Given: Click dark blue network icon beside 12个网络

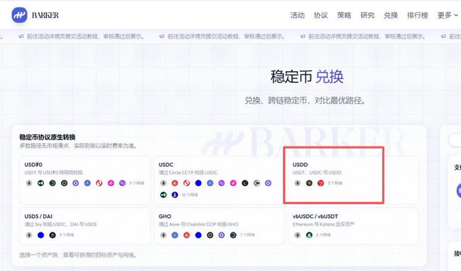Looking at the screenshot, I should click(x=175, y=194).
